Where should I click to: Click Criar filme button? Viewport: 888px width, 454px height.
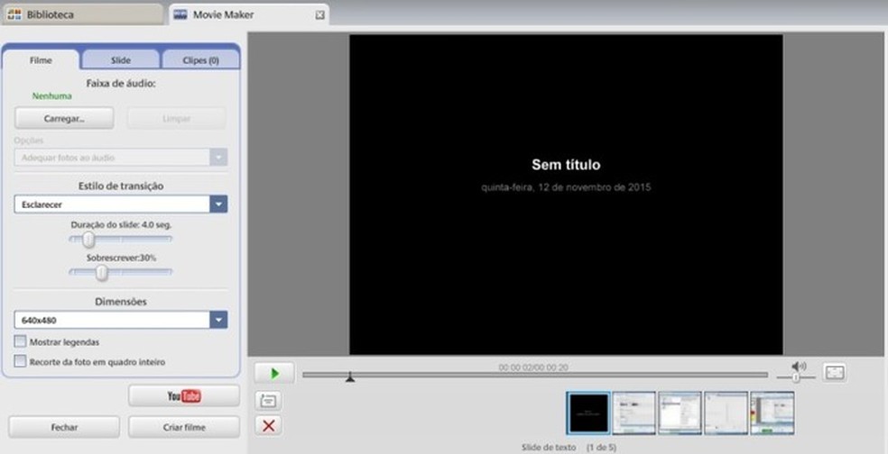tap(184, 427)
